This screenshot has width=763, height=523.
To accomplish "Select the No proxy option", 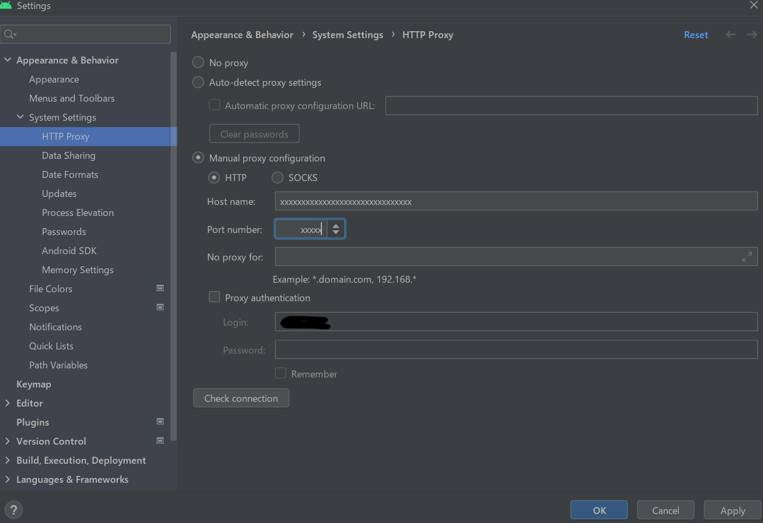I will pos(198,62).
